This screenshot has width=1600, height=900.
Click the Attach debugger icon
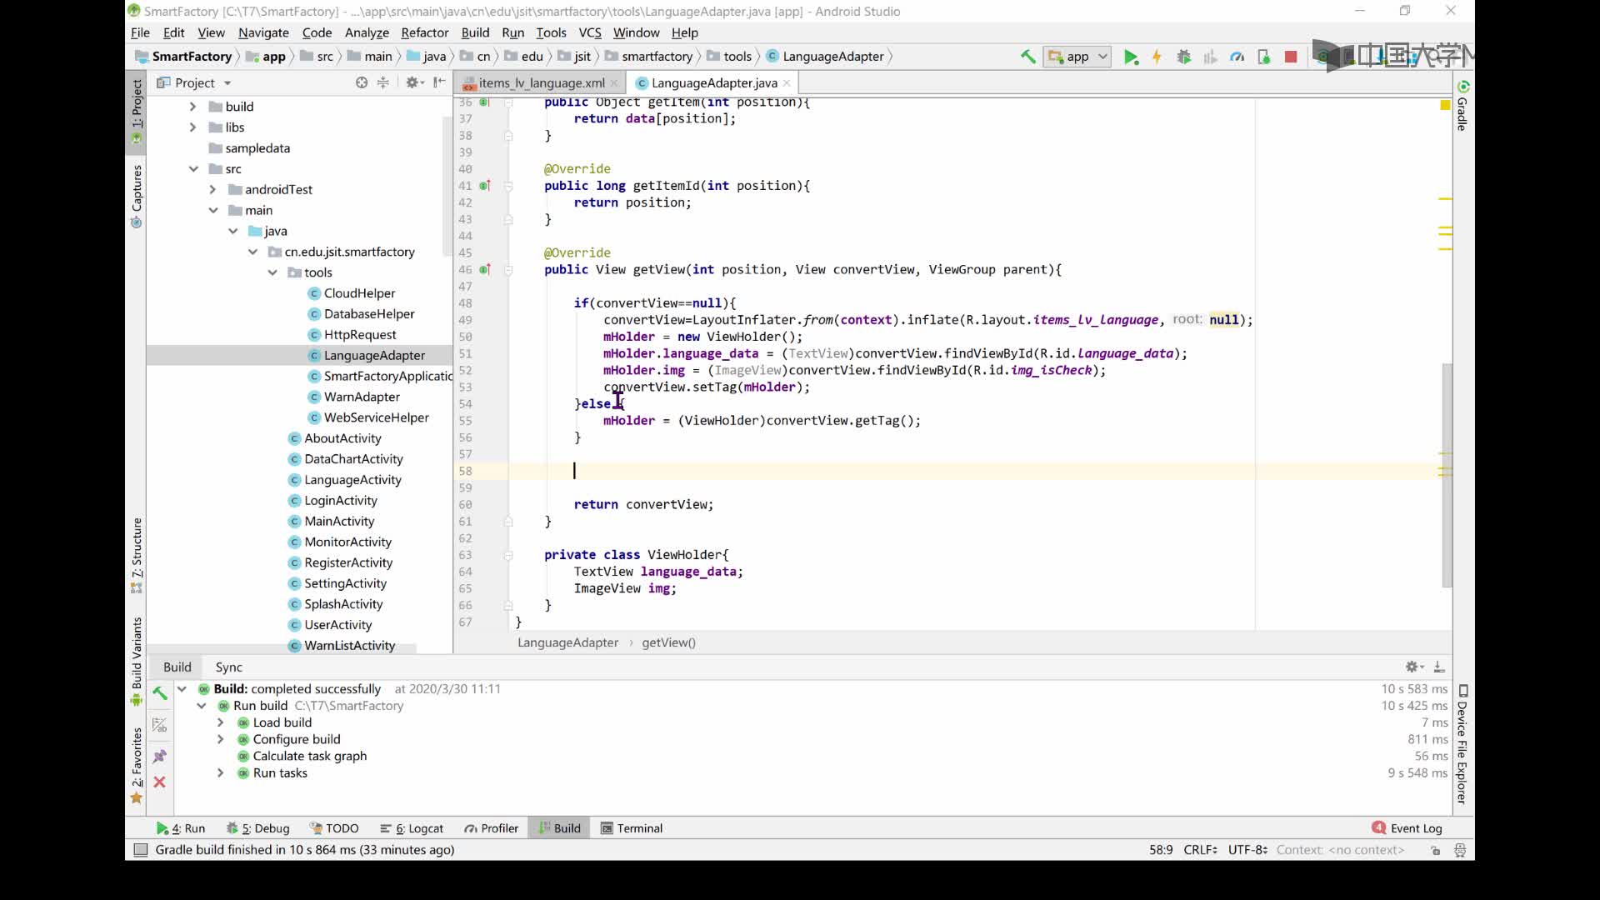coord(1265,56)
